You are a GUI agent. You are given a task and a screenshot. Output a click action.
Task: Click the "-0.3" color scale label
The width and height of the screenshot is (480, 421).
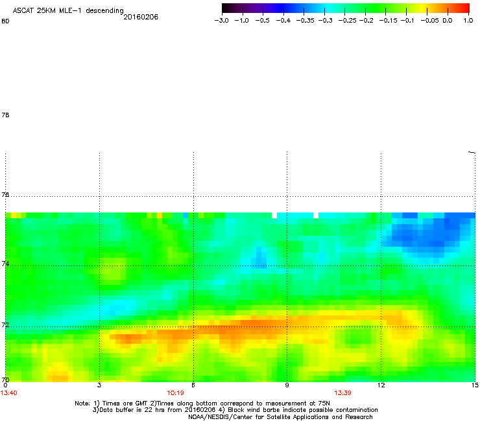tap(325, 21)
